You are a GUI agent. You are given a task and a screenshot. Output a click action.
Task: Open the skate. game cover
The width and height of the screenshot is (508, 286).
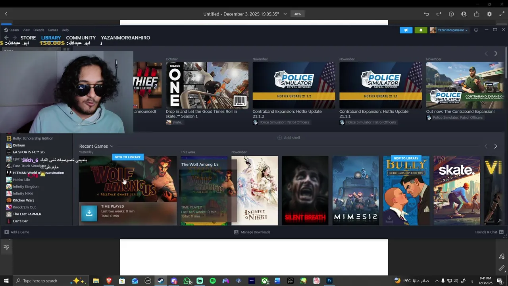[x=456, y=191]
